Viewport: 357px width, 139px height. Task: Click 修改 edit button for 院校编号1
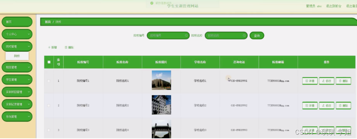(x=326, y=81)
